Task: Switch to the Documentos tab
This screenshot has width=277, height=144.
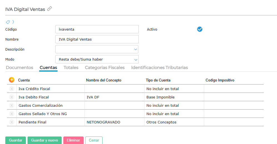Action: (19, 68)
